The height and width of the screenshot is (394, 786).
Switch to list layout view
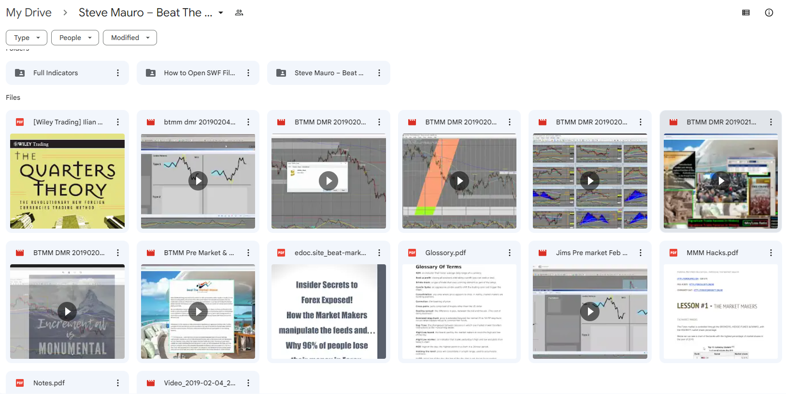pyautogui.click(x=746, y=13)
